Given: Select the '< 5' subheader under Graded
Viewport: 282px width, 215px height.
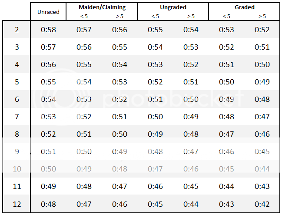Looking at the screenshot, I should [226, 16].
